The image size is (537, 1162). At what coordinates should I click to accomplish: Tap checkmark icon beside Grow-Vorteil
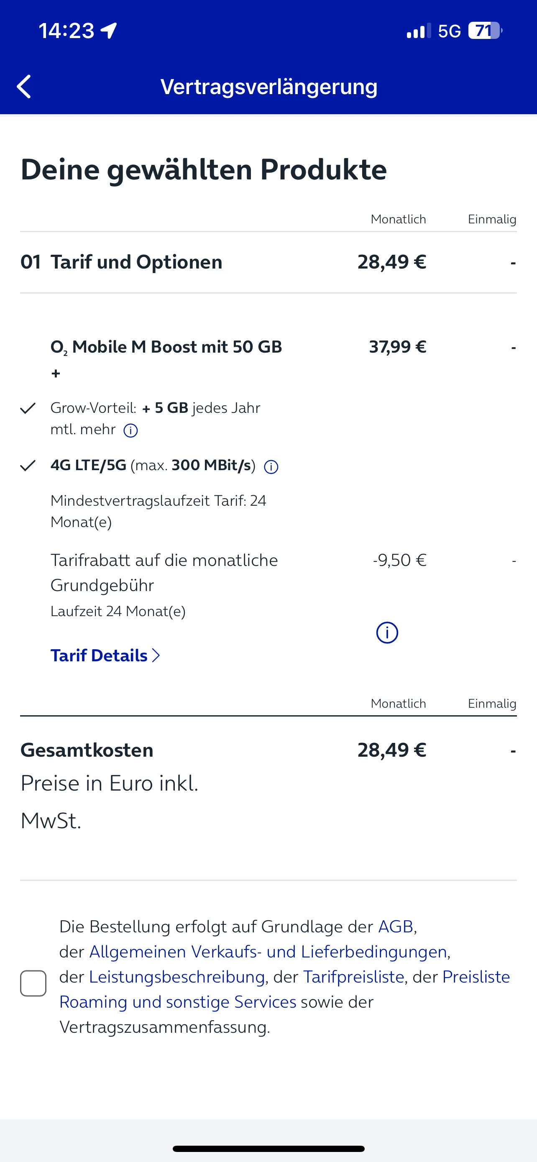[x=28, y=409]
